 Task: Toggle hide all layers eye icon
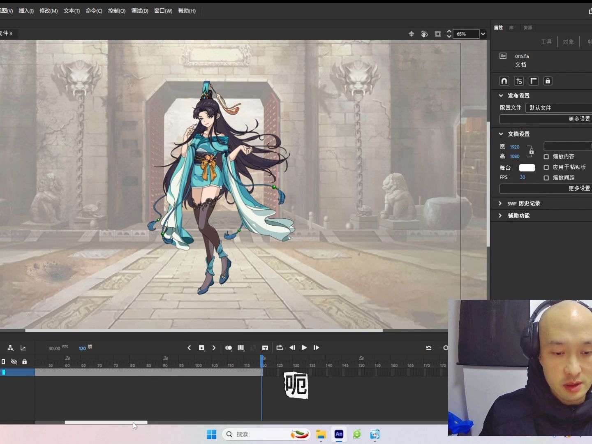pos(14,362)
